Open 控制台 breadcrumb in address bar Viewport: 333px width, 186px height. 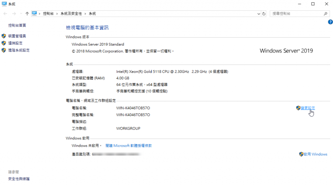click(48, 14)
